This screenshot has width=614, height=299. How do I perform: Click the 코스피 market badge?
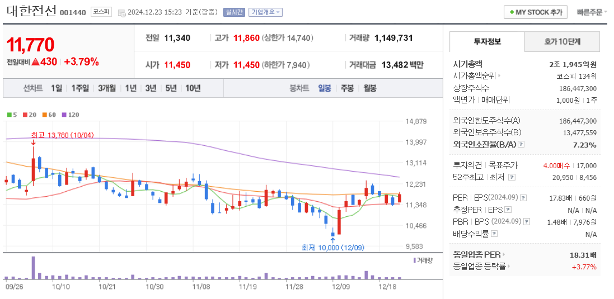[x=101, y=12]
